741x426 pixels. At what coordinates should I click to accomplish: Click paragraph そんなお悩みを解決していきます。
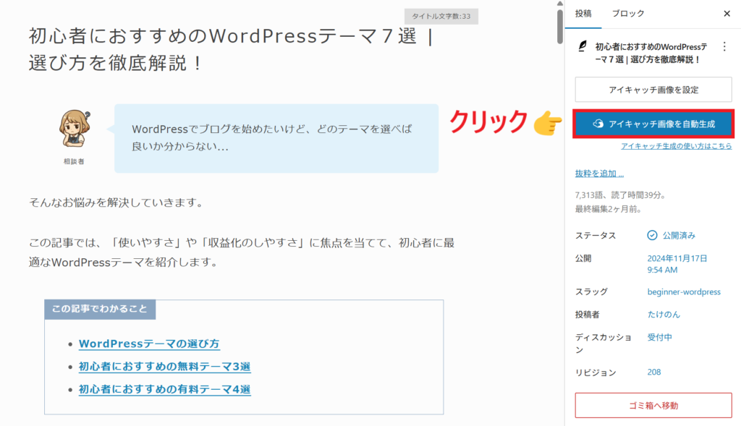click(x=117, y=203)
